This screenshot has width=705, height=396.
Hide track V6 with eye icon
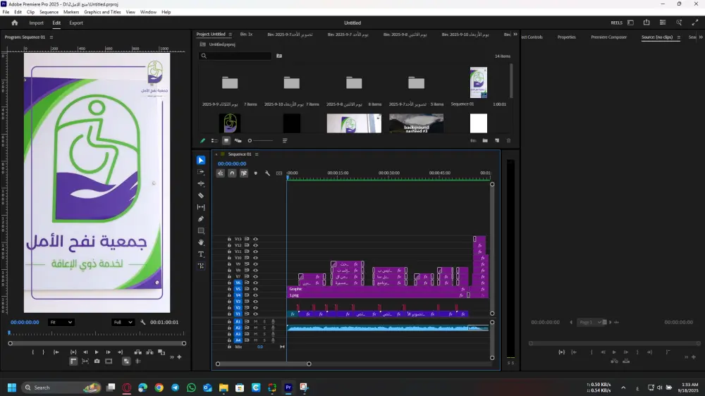[x=255, y=283]
